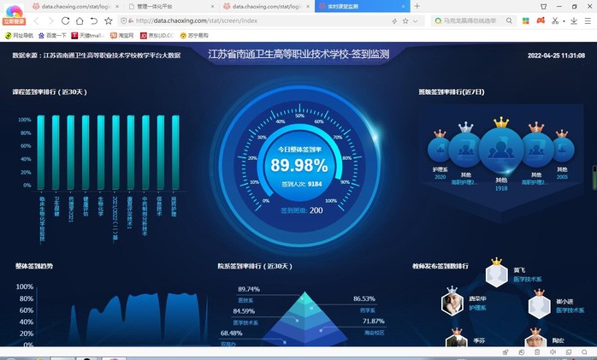This screenshot has height=360, width=597.
Task: Click the 200 signed-in classes value
Action: [x=316, y=210]
